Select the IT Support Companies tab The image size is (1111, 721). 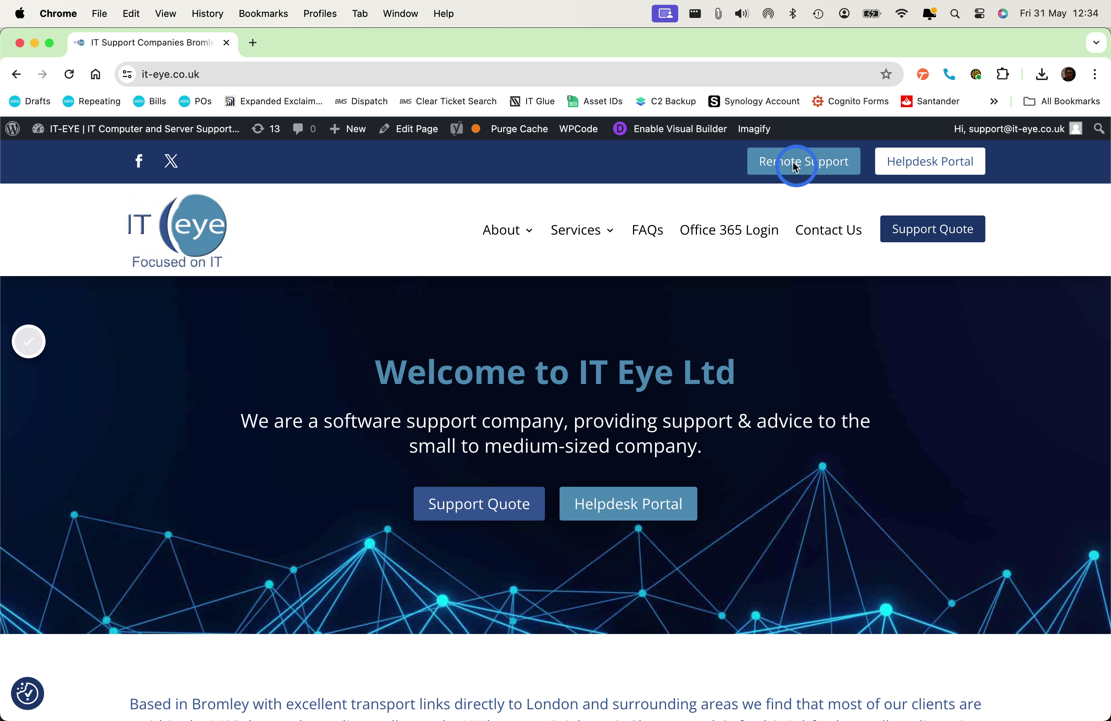point(152,43)
